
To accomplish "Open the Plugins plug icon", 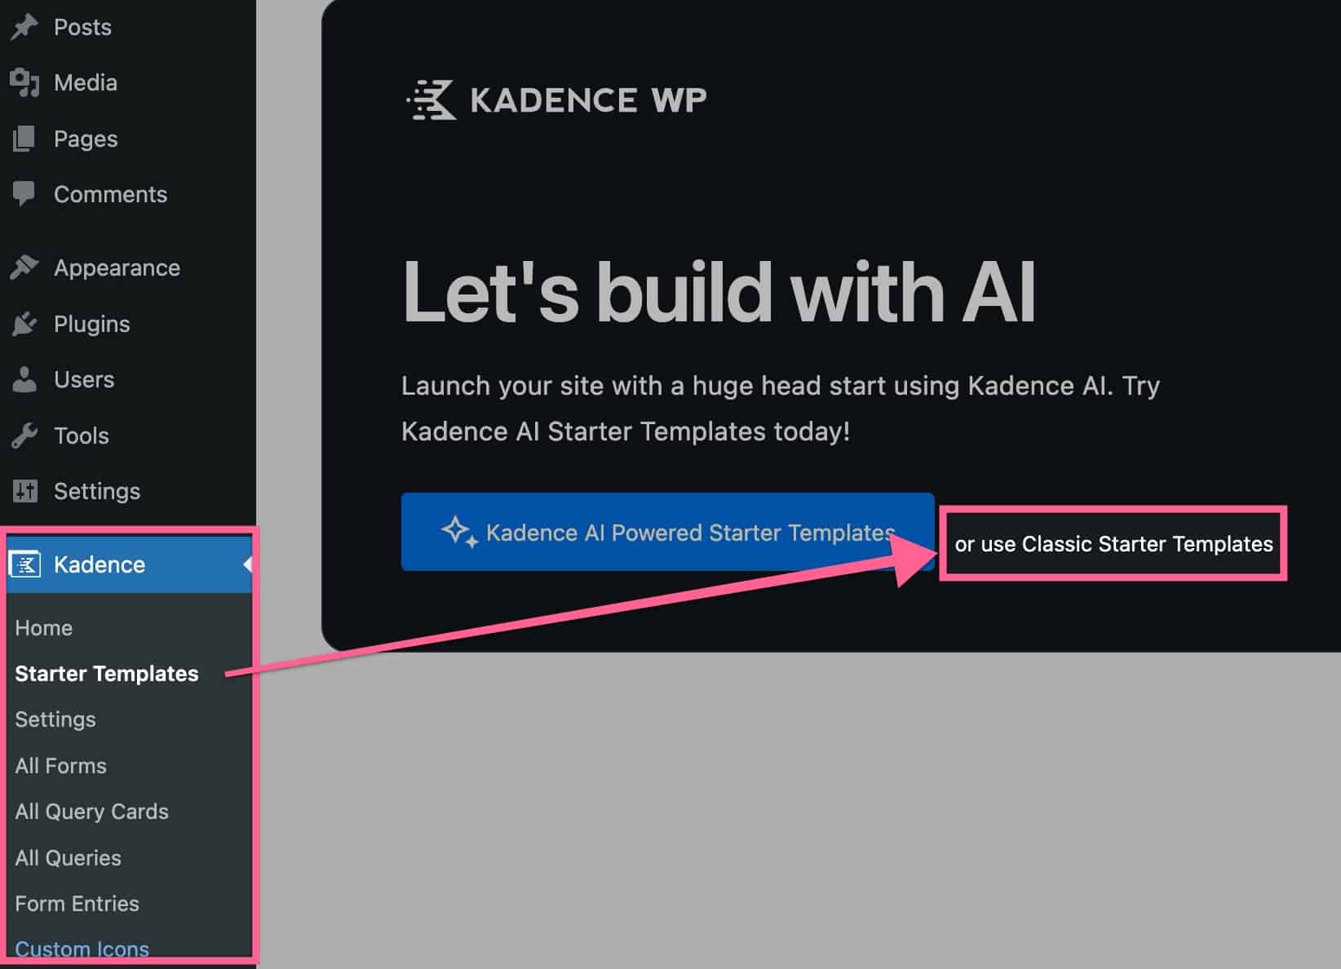I will [x=25, y=322].
